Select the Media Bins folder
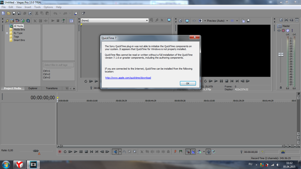 click(x=19, y=30)
